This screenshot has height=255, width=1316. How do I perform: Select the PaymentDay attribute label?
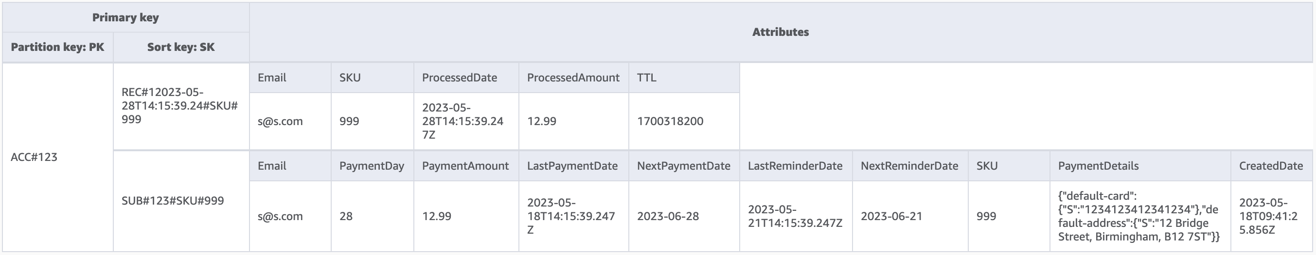click(372, 166)
